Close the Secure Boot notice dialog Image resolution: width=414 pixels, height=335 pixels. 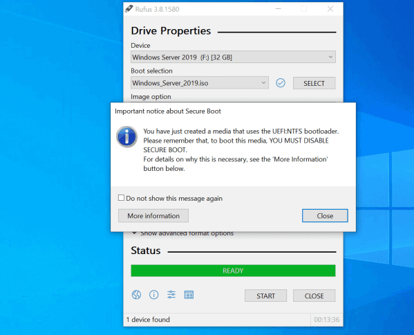325,216
